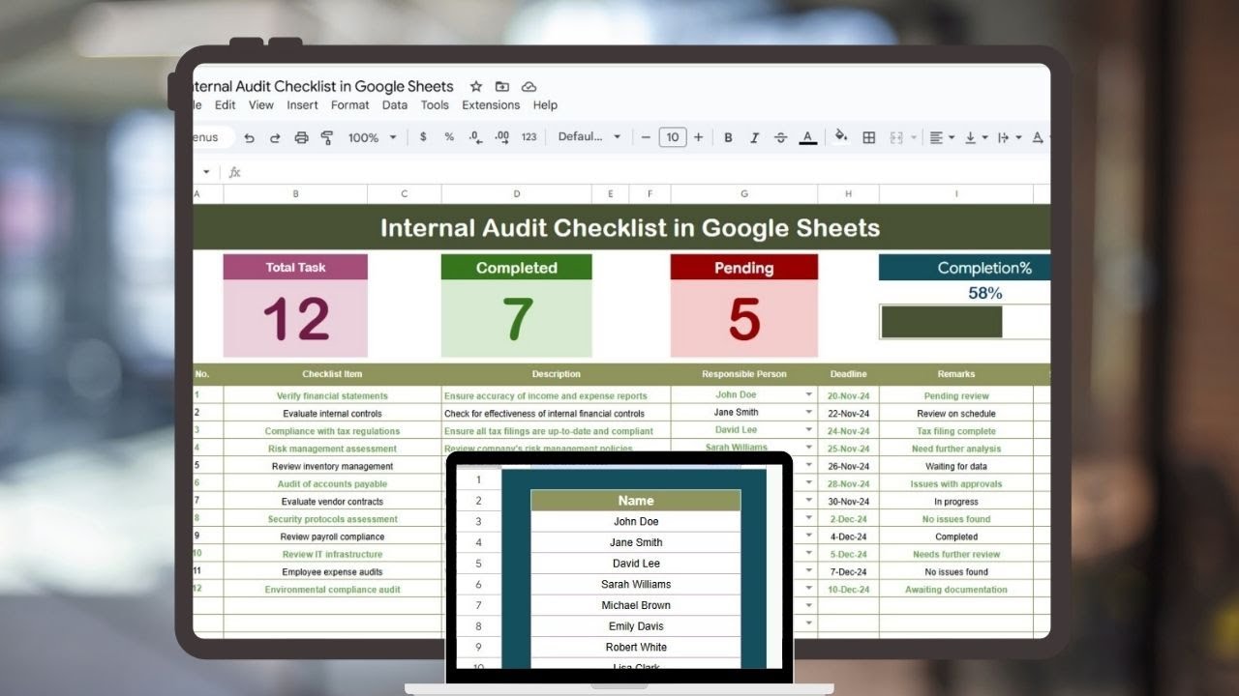Click the font size field
The height and width of the screenshot is (696, 1239).
pyautogui.click(x=672, y=137)
